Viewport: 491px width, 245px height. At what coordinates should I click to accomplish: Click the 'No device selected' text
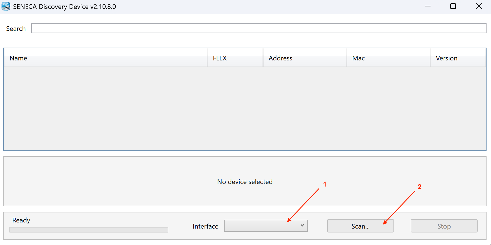point(245,182)
